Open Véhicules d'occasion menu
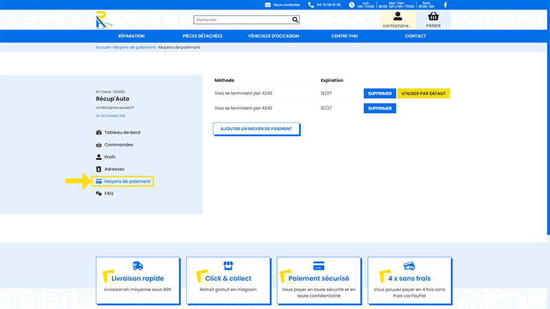Screen dimensions: 550x309 coord(274,36)
